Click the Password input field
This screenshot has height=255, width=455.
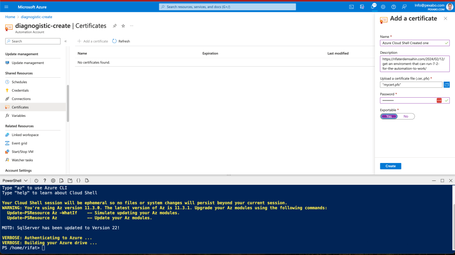[415, 100]
